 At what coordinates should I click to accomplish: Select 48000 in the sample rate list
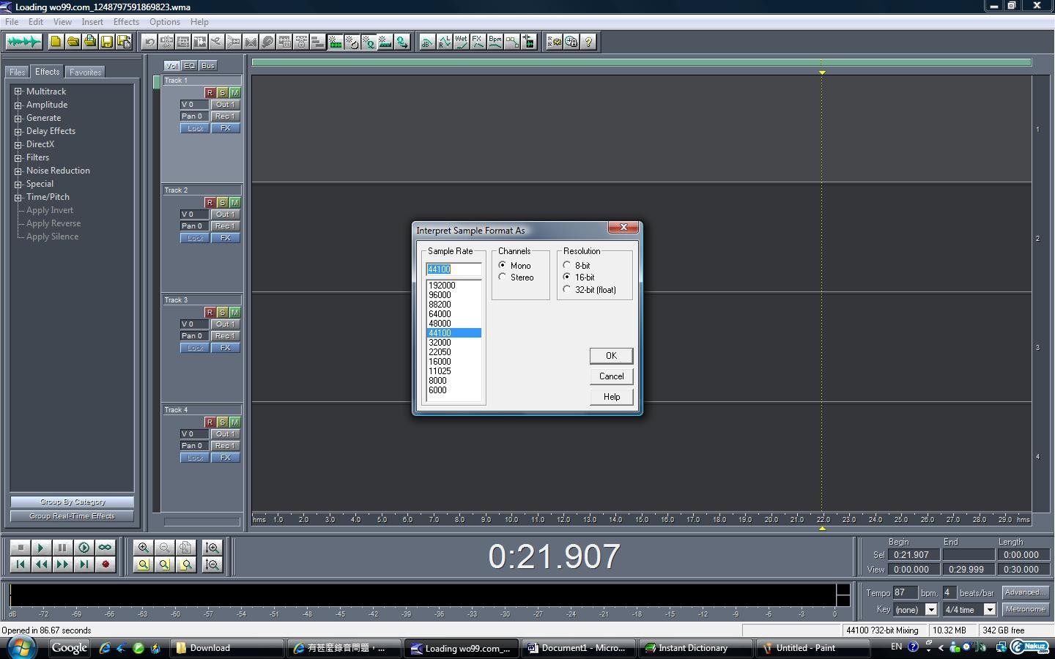pyautogui.click(x=454, y=323)
